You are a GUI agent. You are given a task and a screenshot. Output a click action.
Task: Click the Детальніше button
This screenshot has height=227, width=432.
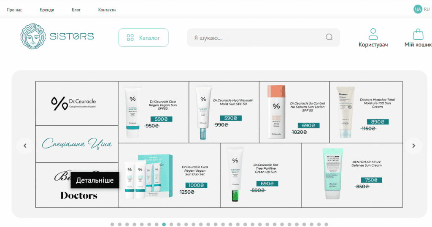point(95,180)
